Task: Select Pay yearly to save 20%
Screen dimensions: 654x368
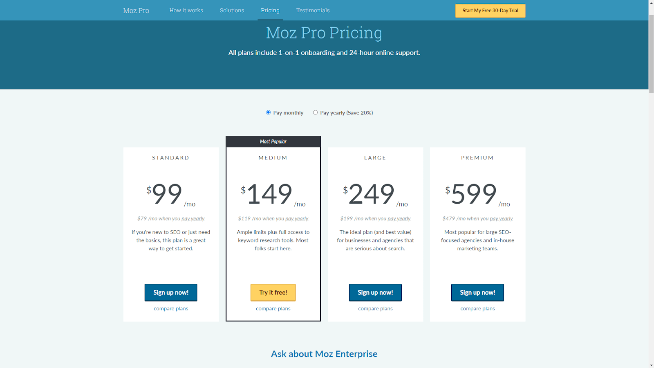Action: tap(315, 112)
